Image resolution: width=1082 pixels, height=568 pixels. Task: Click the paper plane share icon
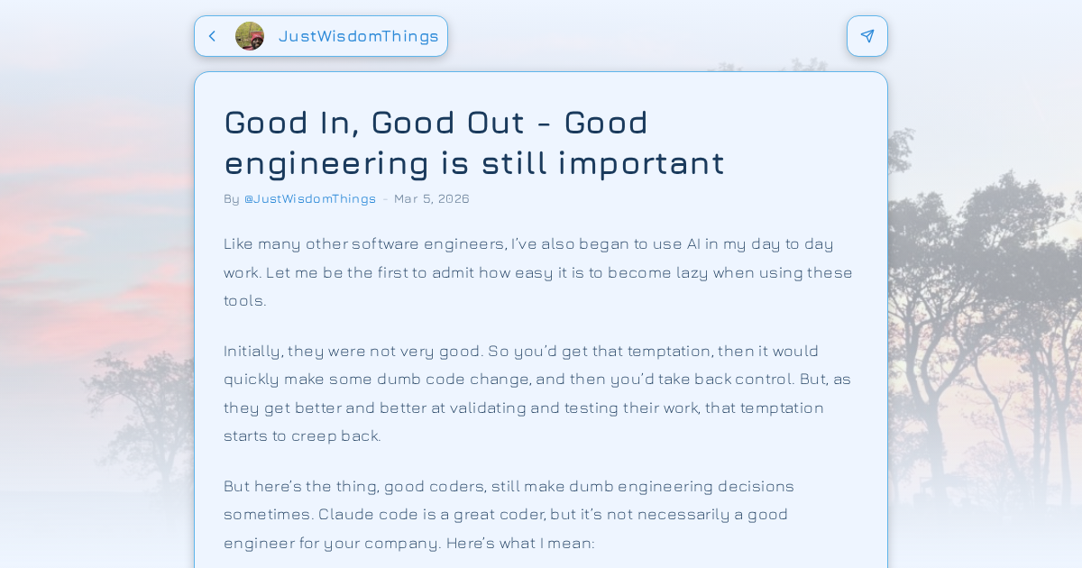click(x=867, y=36)
